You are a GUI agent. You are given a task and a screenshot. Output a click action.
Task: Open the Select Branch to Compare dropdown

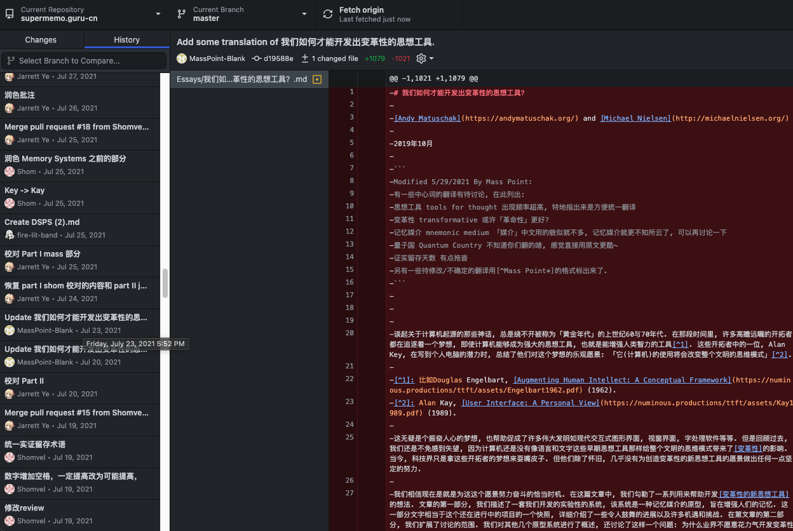84,60
